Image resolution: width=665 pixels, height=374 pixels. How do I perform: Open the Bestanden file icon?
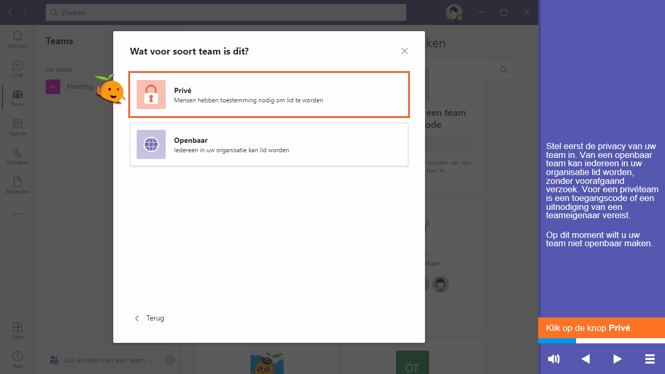click(18, 185)
